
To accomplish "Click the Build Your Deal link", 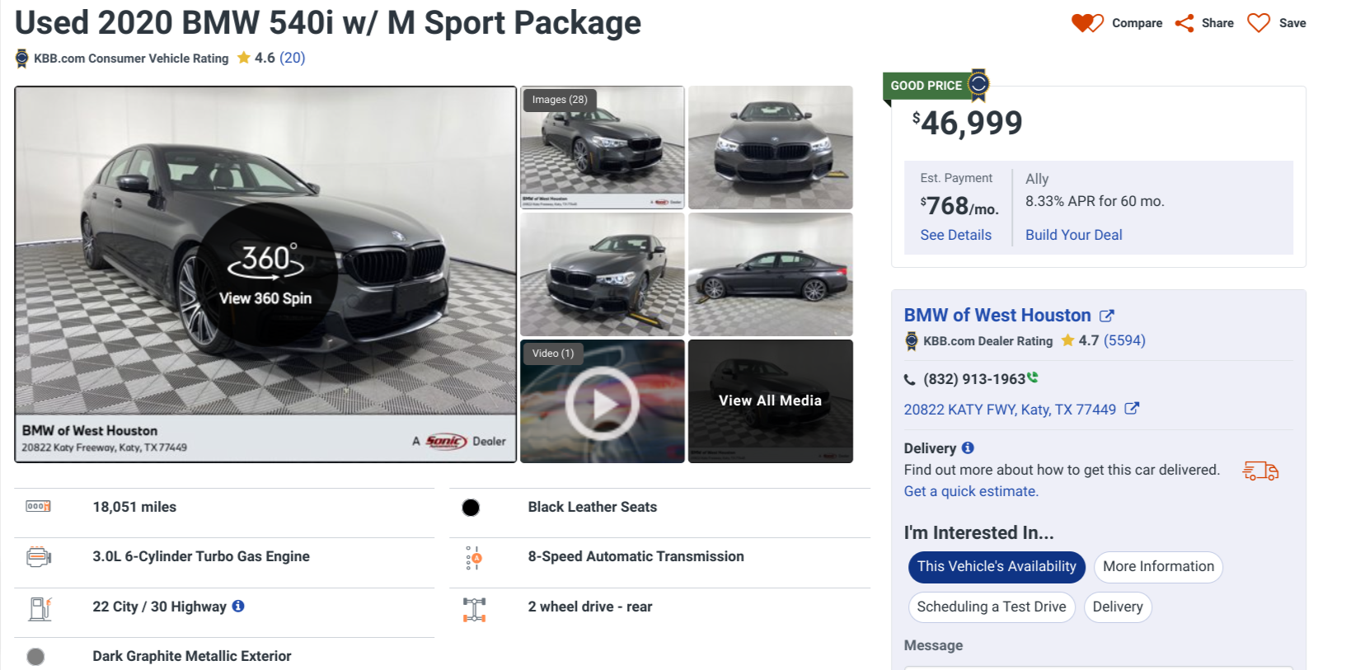I will pos(1074,235).
